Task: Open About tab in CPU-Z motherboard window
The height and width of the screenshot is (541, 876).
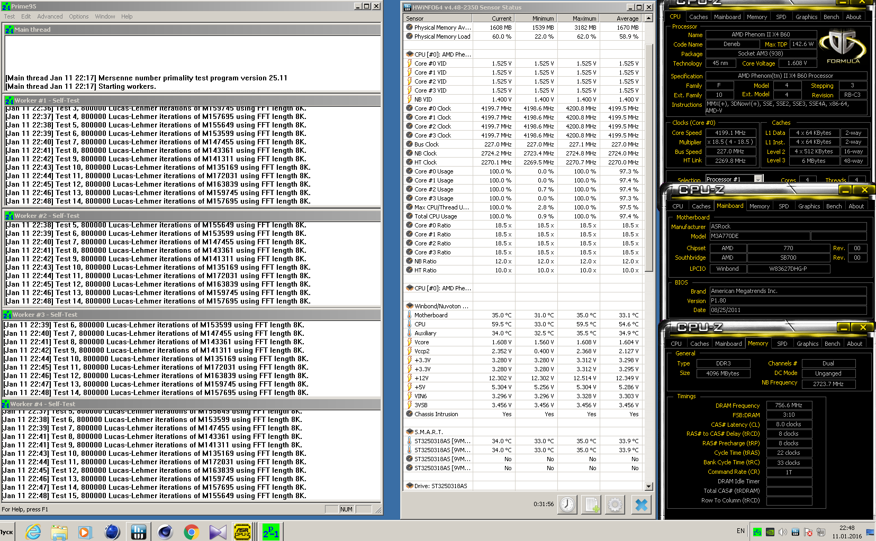Action: (856, 206)
